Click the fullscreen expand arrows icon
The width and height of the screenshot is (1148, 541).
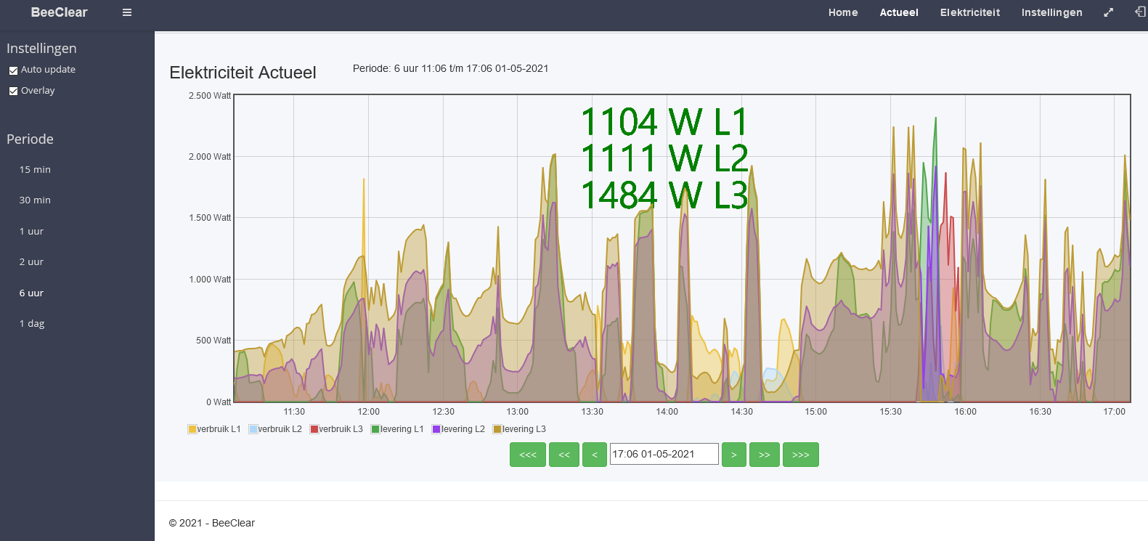[1108, 12]
